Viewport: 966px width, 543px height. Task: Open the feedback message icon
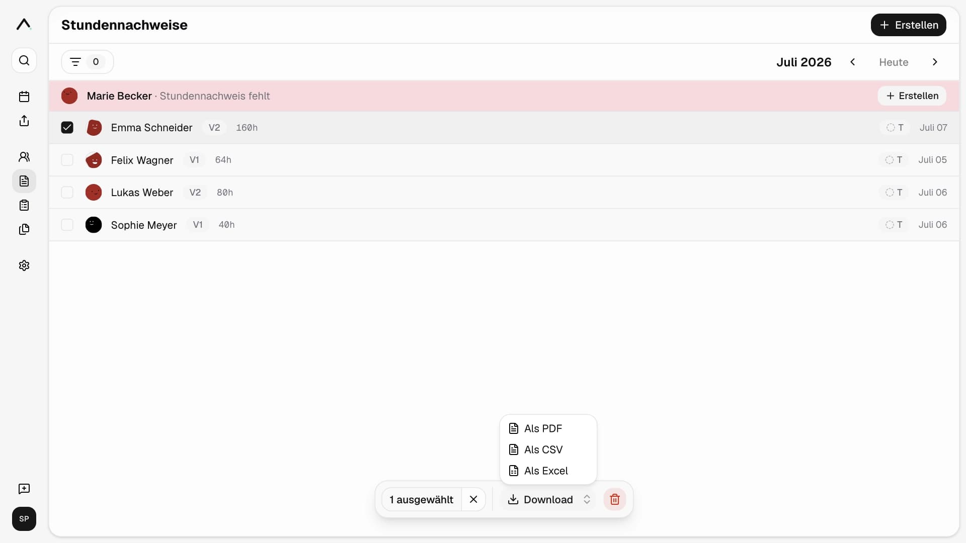point(24,489)
